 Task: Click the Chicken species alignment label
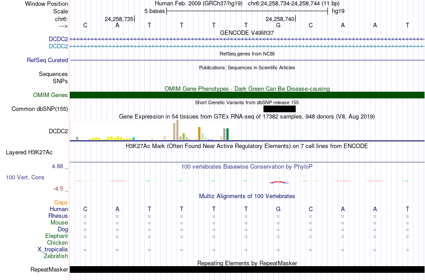click(57, 242)
